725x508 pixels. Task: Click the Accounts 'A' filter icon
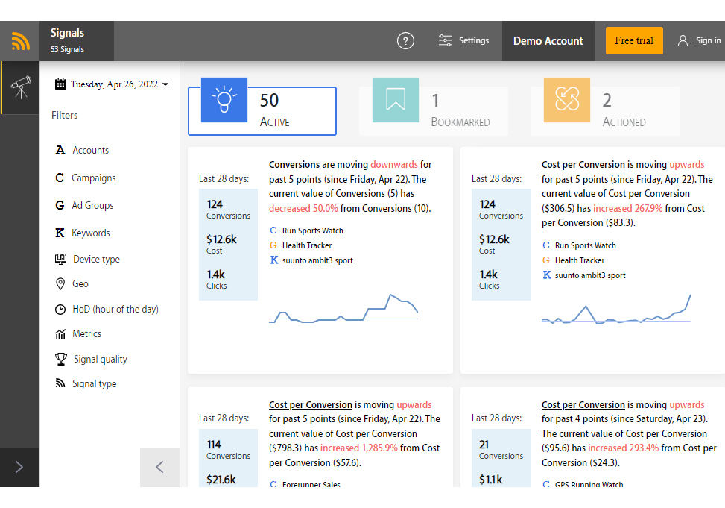coord(60,150)
